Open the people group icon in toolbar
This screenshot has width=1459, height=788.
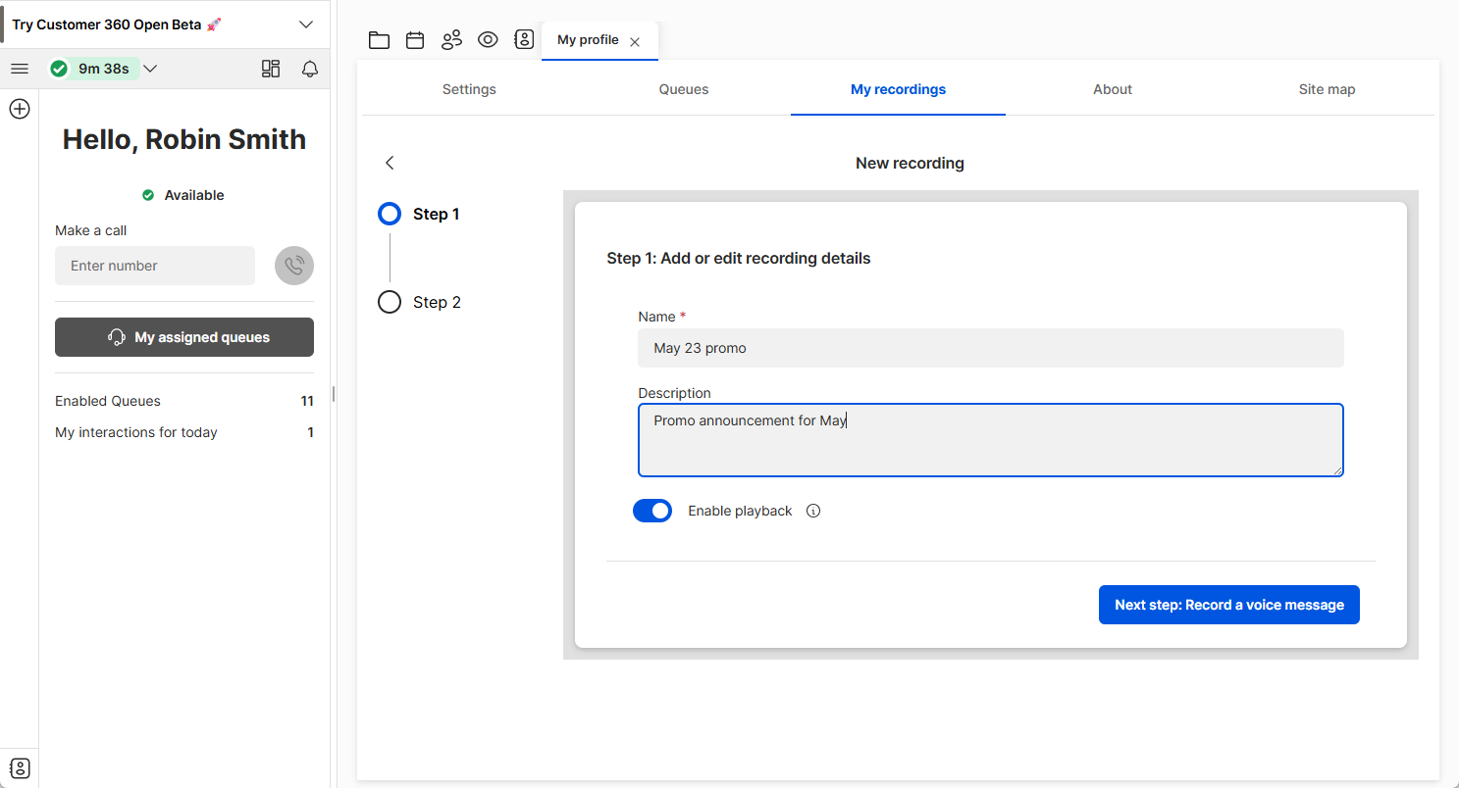click(x=451, y=40)
